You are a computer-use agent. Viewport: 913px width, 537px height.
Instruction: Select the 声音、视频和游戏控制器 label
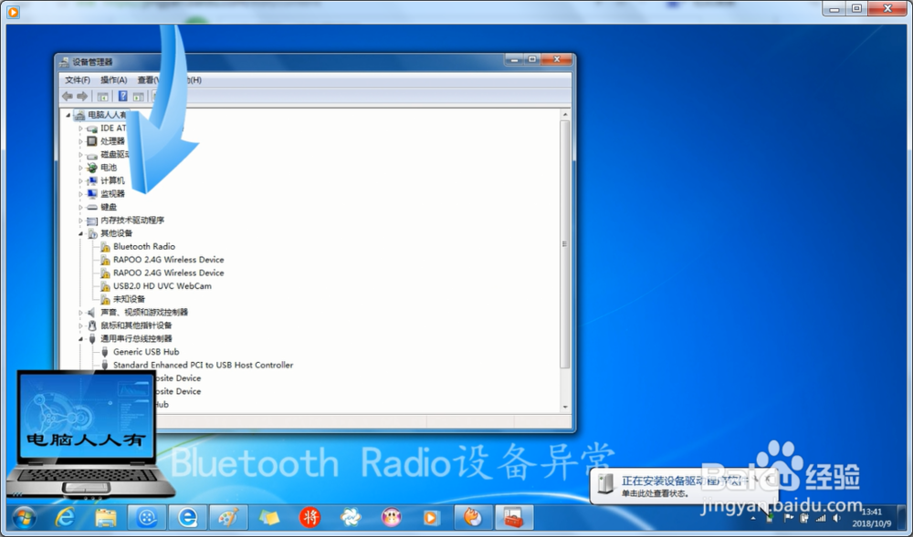click(x=144, y=313)
